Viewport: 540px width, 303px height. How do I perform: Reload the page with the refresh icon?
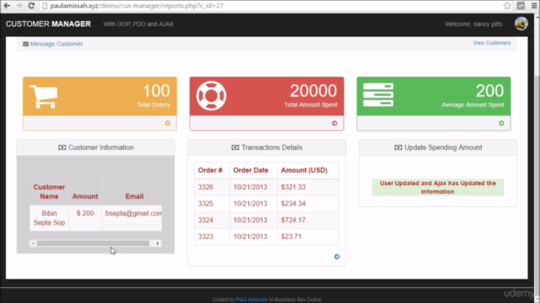click(x=31, y=6)
